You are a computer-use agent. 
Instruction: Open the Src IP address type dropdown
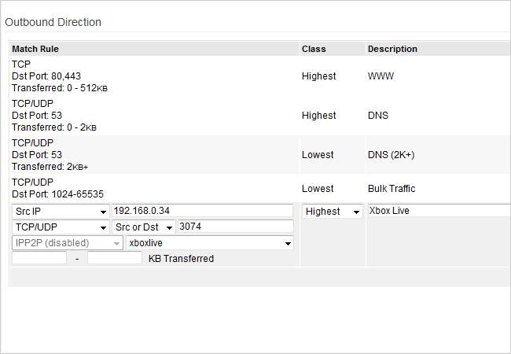[61, 212]
